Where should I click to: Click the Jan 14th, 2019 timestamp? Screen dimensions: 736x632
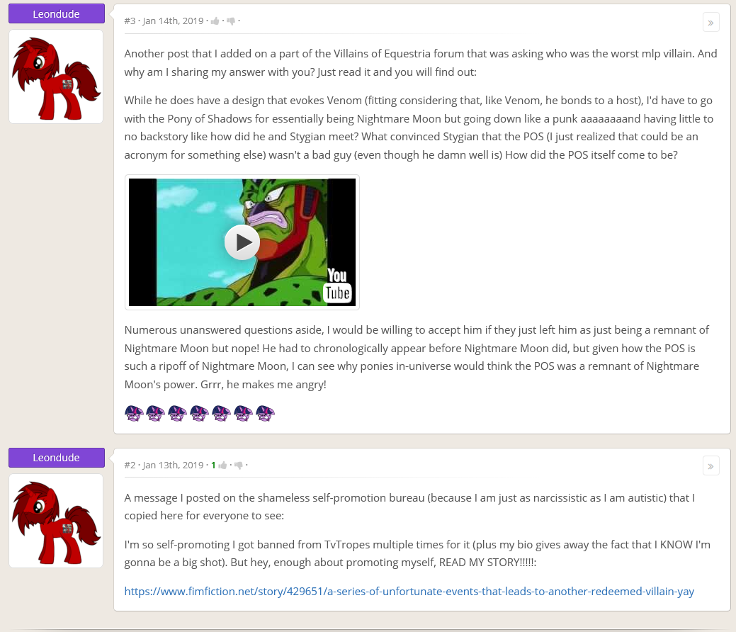pos(173,21)
